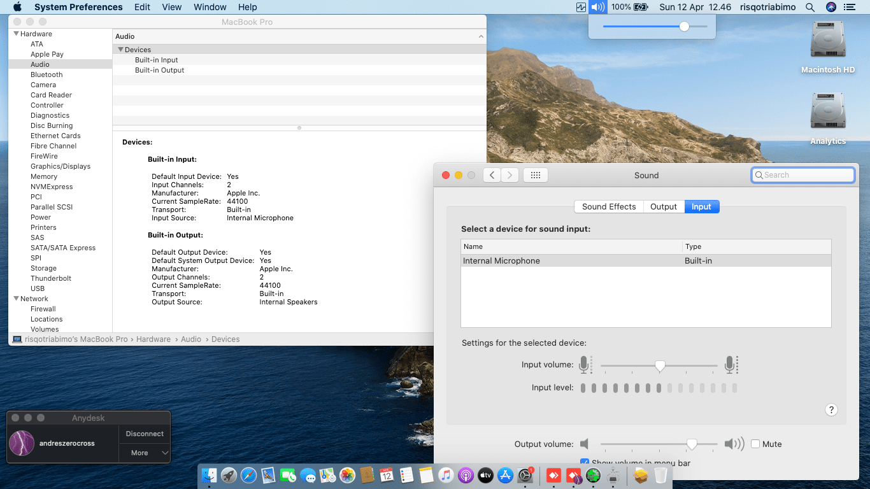
Task: Click the AnyDesk Dock icon with purple badge
Action: tap(574, 475)
